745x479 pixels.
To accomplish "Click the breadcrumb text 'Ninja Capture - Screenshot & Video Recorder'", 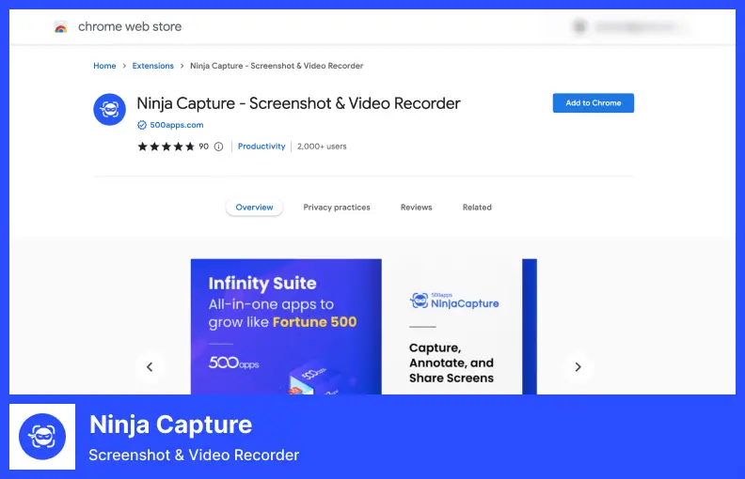I will (x=277, y=66).
